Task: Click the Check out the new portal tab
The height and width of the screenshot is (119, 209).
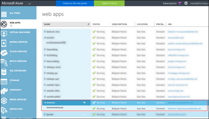Action: pos(75,3)
